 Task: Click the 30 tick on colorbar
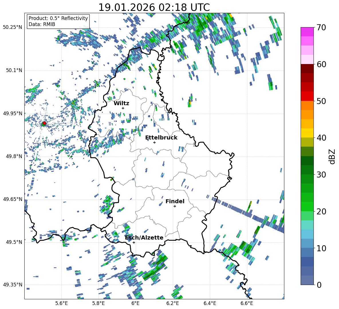321,175
